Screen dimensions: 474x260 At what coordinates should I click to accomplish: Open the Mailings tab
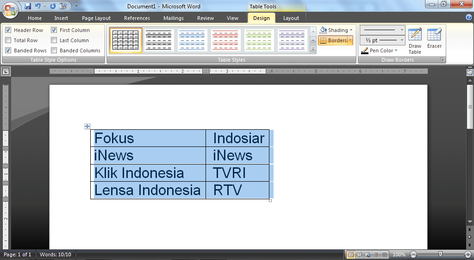[x=174, y=18]
